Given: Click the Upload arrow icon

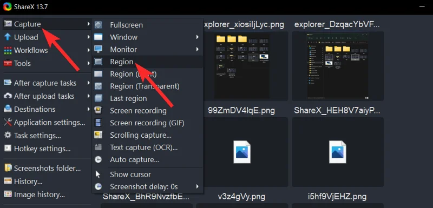Looking at the screenshot, I should click(8, 37).
